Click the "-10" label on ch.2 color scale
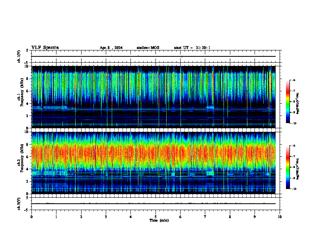315x243 pixels. click(294, 189)
